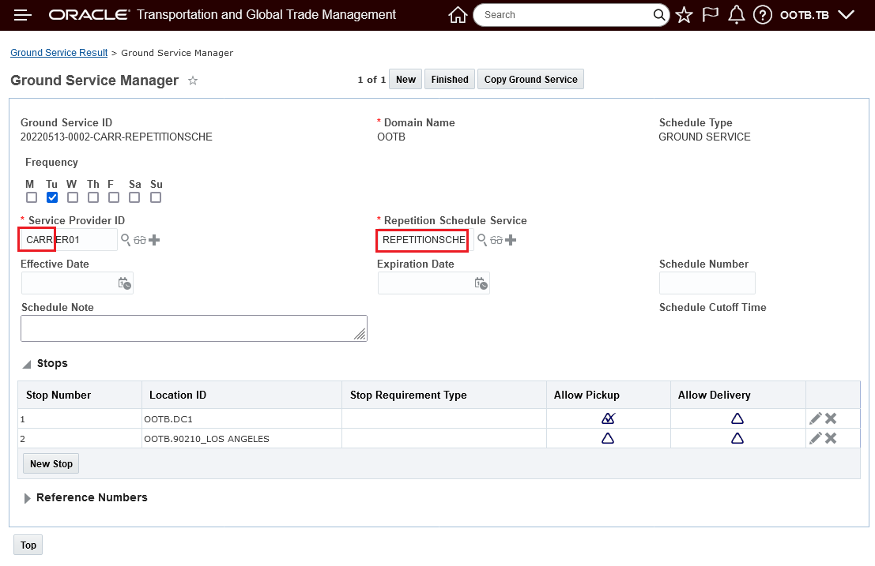
Task: Go to the Home page icon
Action: click(x=458, y=15)
